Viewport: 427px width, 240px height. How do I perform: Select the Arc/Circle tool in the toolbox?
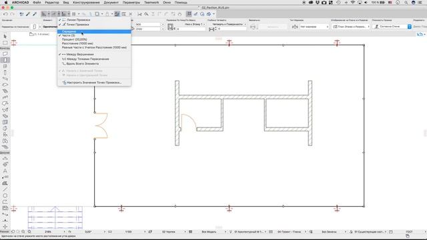[x=5, y=195]
